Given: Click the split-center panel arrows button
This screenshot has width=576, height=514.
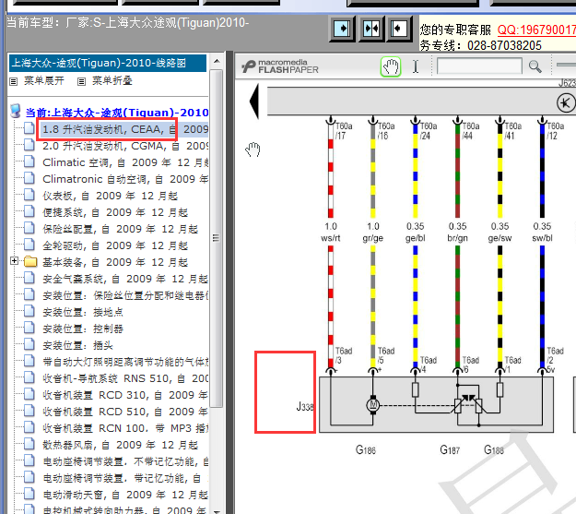Looking at the screenshot, I should pos(371,29).
